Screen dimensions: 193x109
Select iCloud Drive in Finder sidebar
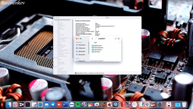[81, 61]
